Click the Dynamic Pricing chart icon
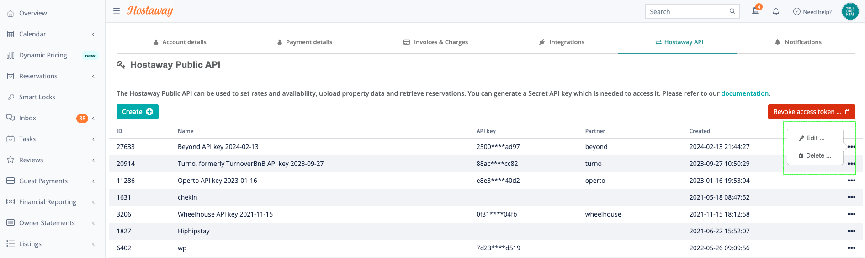865x258 pixels. [x=11, y=55]
